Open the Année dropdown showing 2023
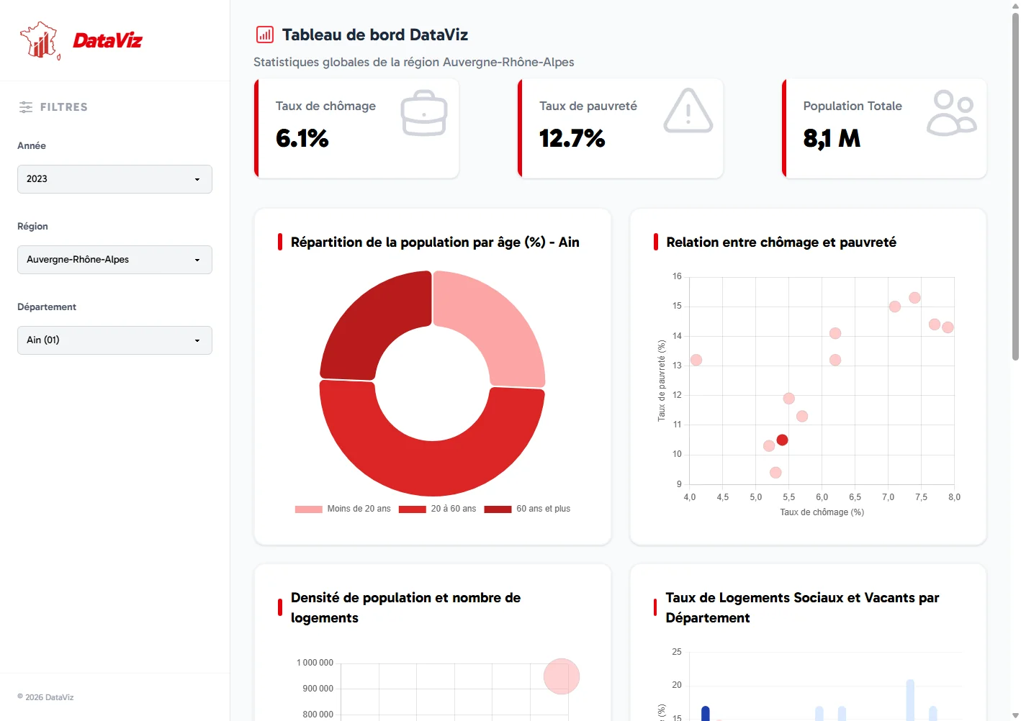Image resolution: width=1021 pixels, height=721 pixels. coord(114,179)
